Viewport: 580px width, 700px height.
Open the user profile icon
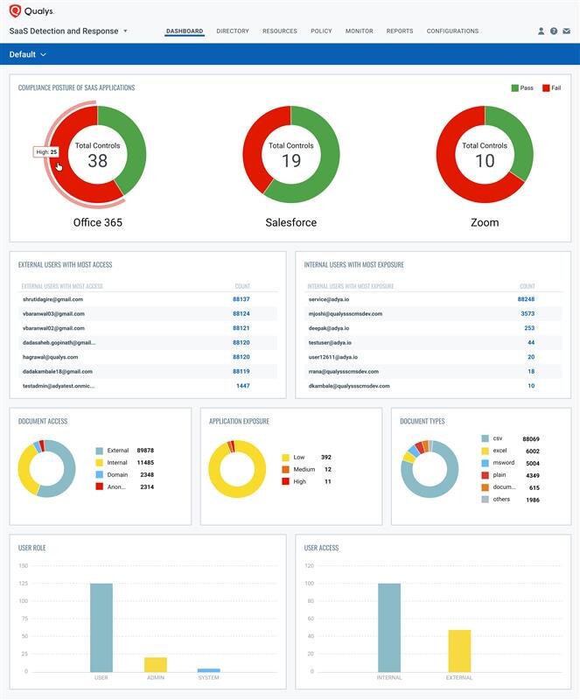click(541, 31)
